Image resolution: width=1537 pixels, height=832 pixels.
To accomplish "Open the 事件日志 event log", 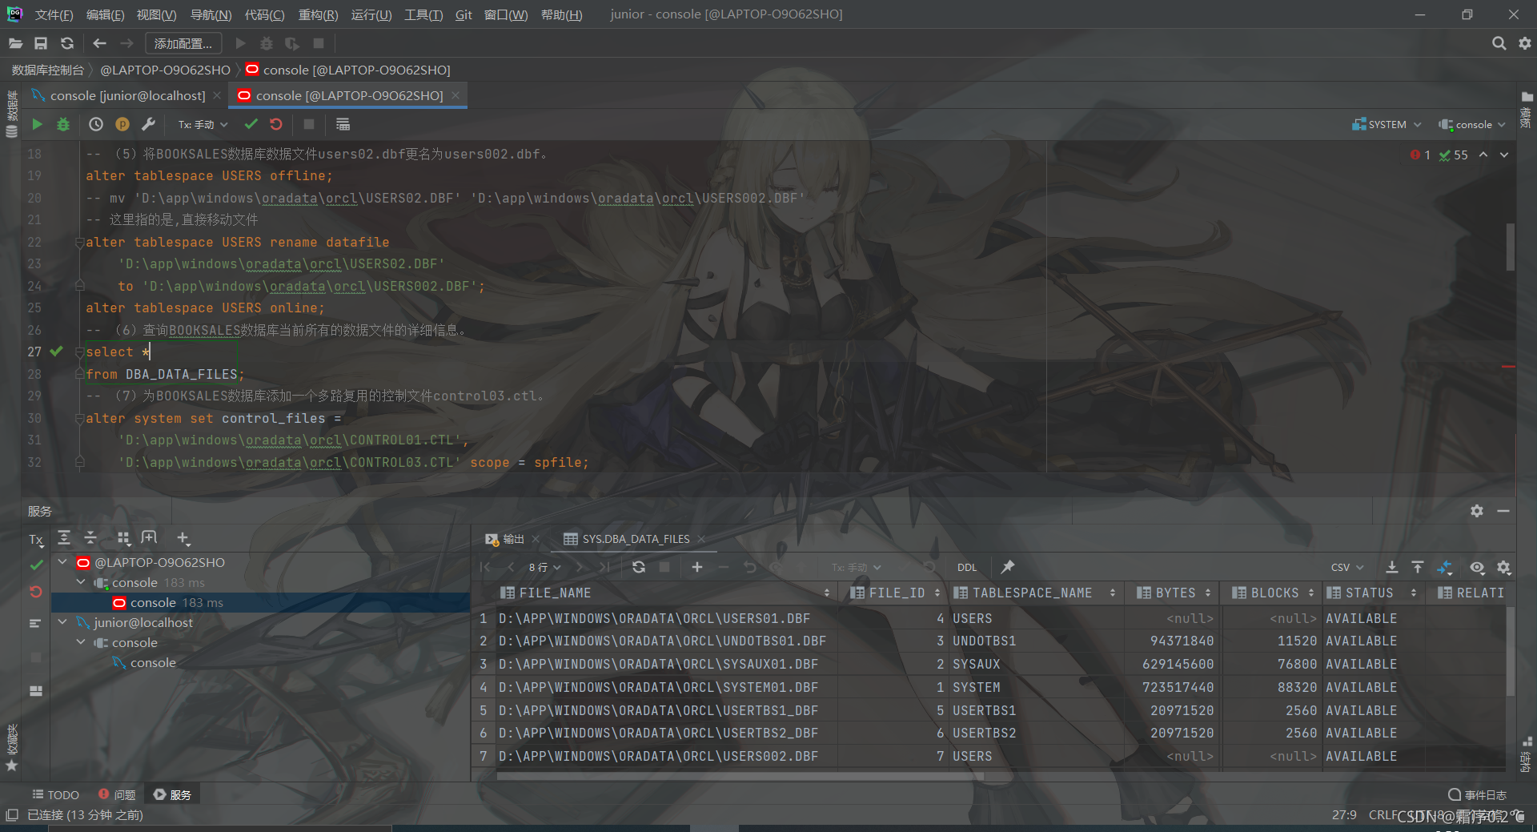I will [x=1477, y=794].
